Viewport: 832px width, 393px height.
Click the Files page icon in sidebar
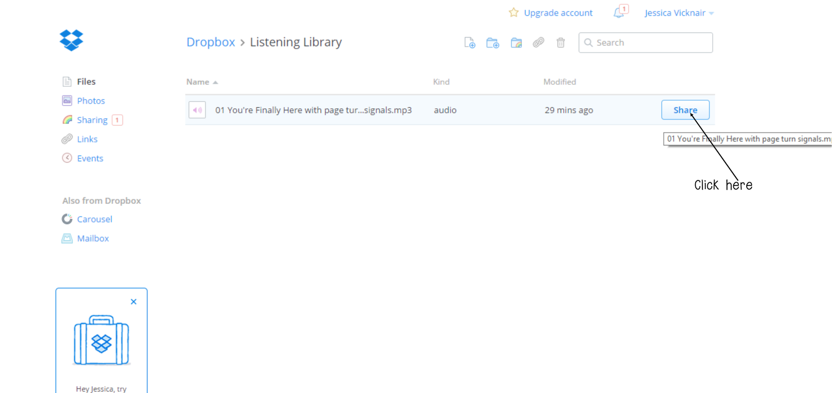coord(67,82)
